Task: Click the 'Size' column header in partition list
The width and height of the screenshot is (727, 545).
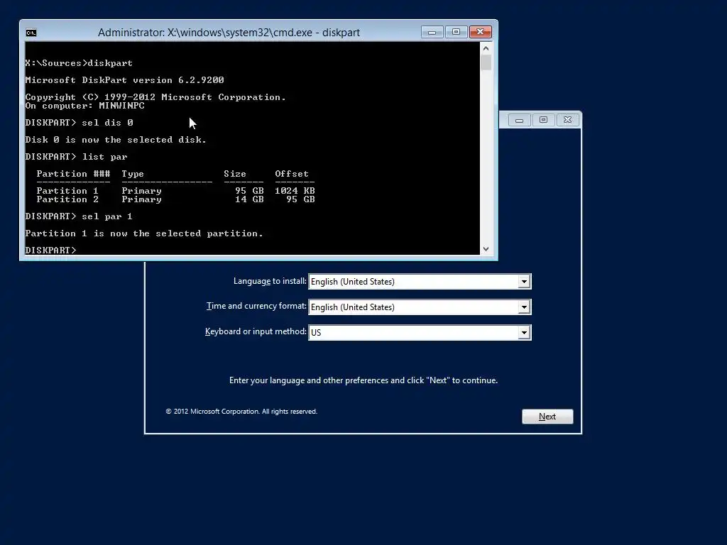Action: point(235,174)
